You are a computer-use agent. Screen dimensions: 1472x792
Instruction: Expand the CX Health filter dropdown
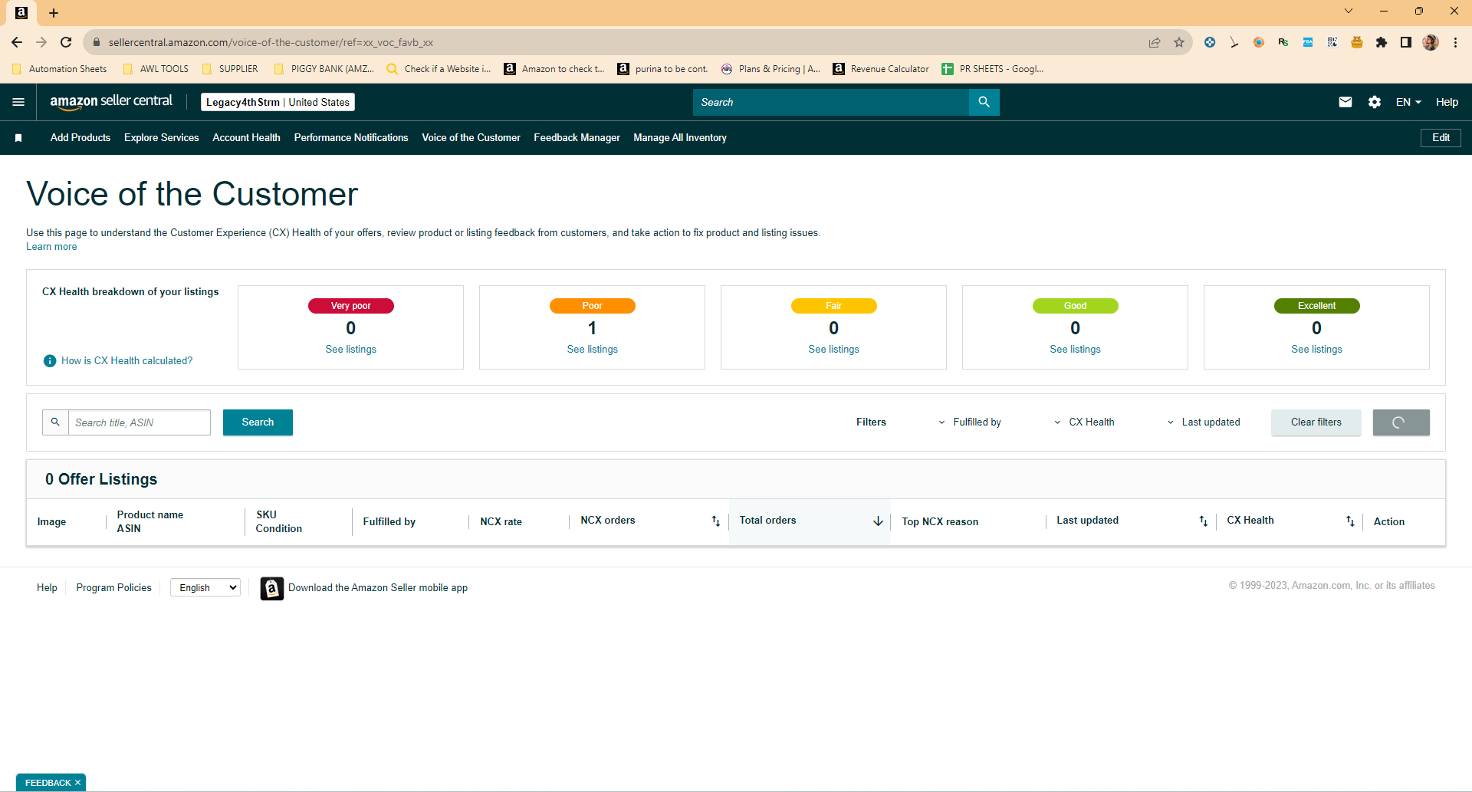(1085, 422)
